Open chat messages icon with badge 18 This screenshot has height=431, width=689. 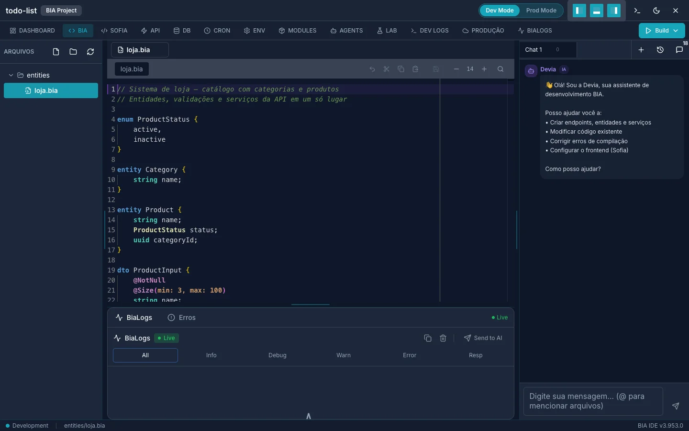(679, 50)
